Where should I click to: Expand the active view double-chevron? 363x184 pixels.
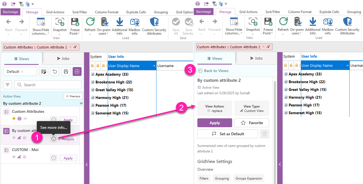pyautogui.click(x=81, y=103)
